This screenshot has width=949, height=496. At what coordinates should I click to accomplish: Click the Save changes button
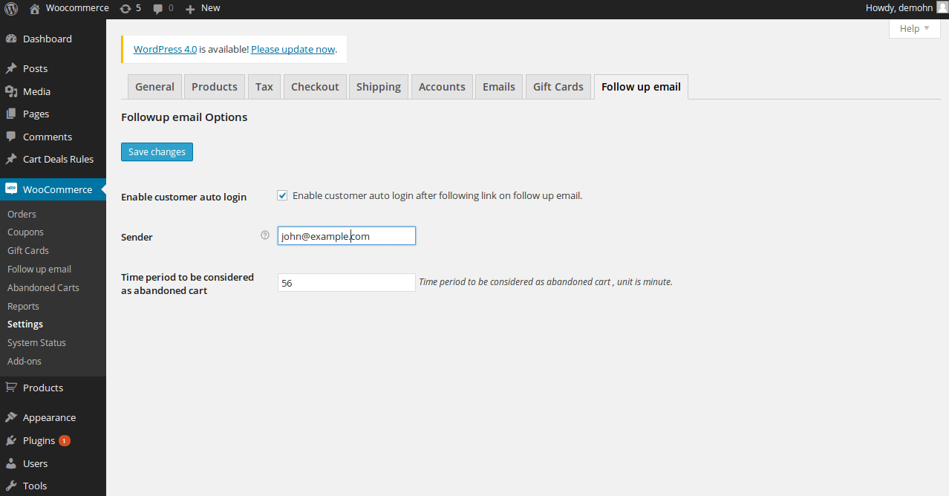coord(157,151)
